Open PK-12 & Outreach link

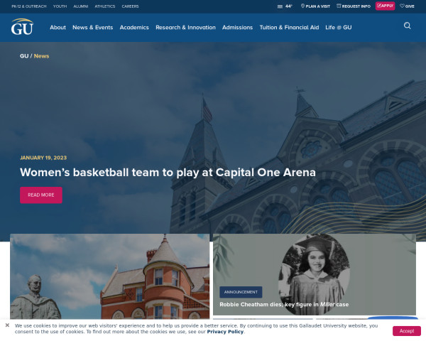point(29,6)
